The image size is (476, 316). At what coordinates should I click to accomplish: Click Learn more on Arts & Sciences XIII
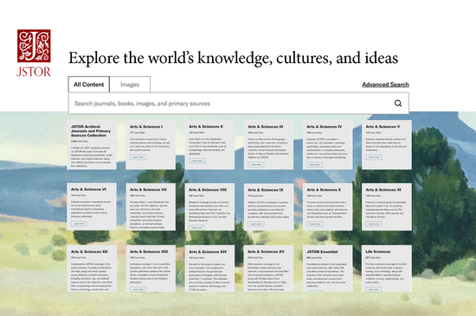[138, 289]
